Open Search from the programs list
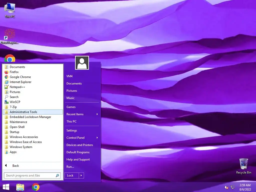Viewport: 256px width, 192px height. point(33,97)
